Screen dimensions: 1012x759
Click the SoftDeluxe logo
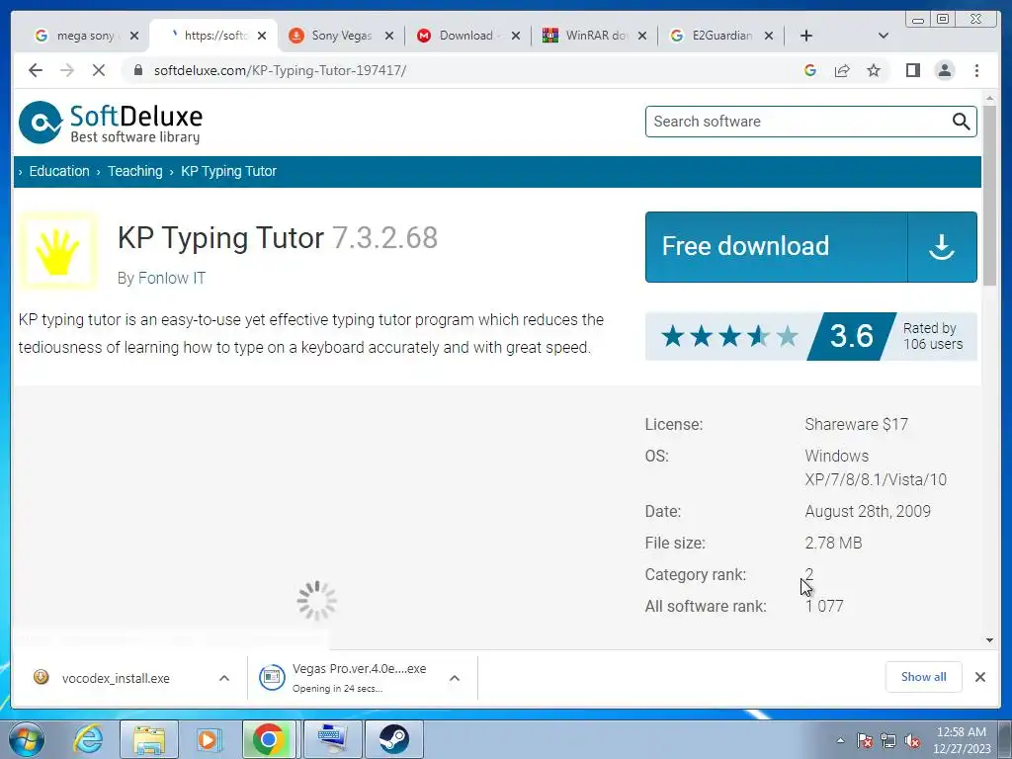pos(111,123)
